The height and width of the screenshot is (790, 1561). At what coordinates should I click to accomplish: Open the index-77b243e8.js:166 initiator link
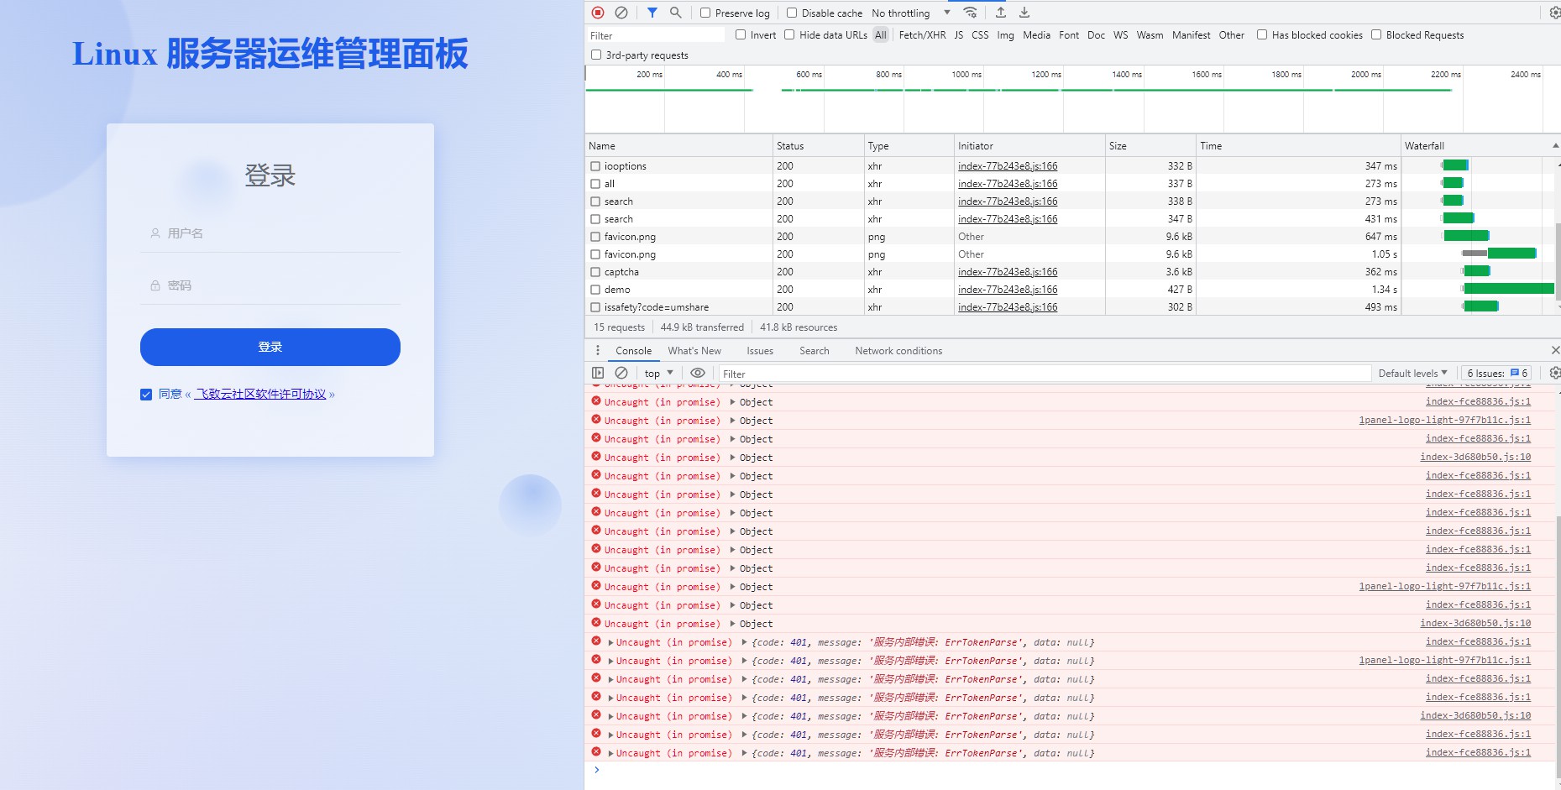[1008, 165]
